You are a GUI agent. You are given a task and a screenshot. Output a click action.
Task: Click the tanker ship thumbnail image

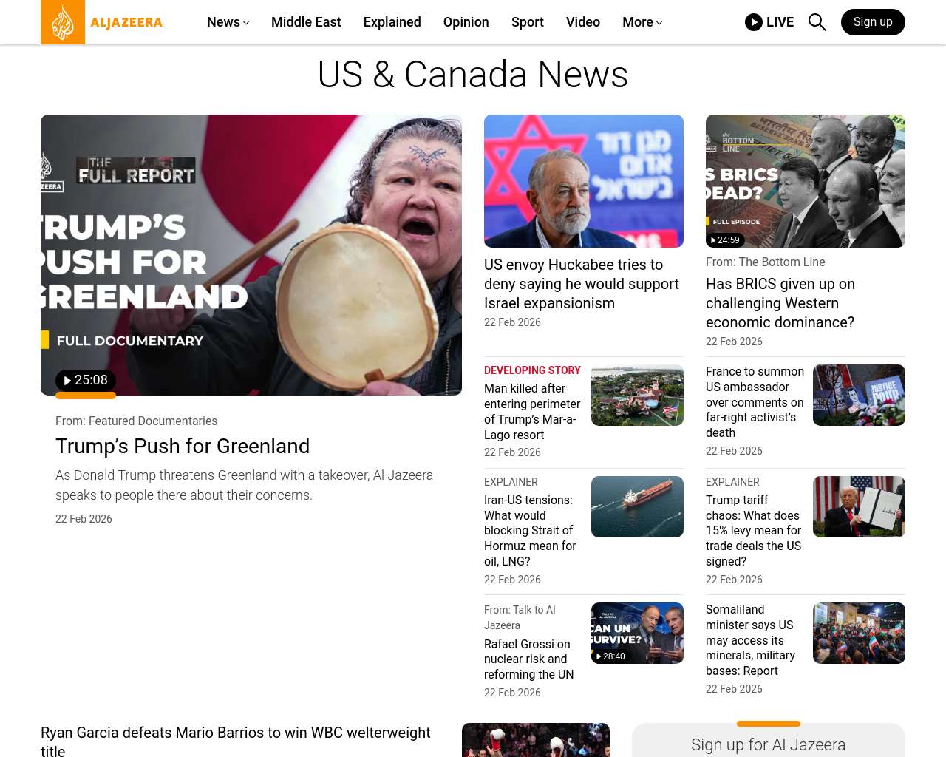pyautogui.click(x=637, y=506)
